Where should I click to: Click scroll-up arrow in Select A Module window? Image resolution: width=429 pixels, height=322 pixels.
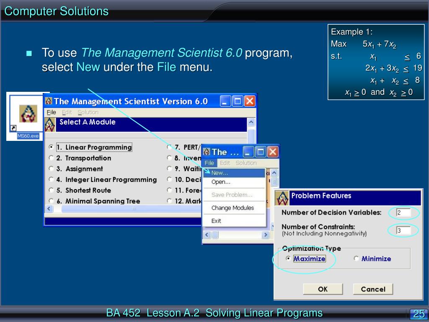[x=251, y=122]
